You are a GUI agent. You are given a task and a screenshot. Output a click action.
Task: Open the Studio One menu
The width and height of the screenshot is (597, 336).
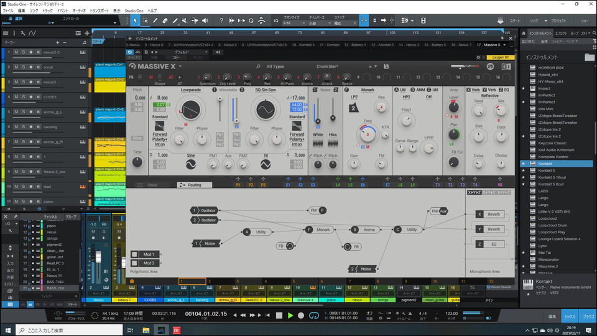[x=134, y=11]
